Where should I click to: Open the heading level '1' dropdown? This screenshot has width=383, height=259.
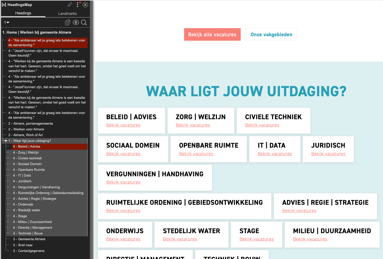pos(6,22)
